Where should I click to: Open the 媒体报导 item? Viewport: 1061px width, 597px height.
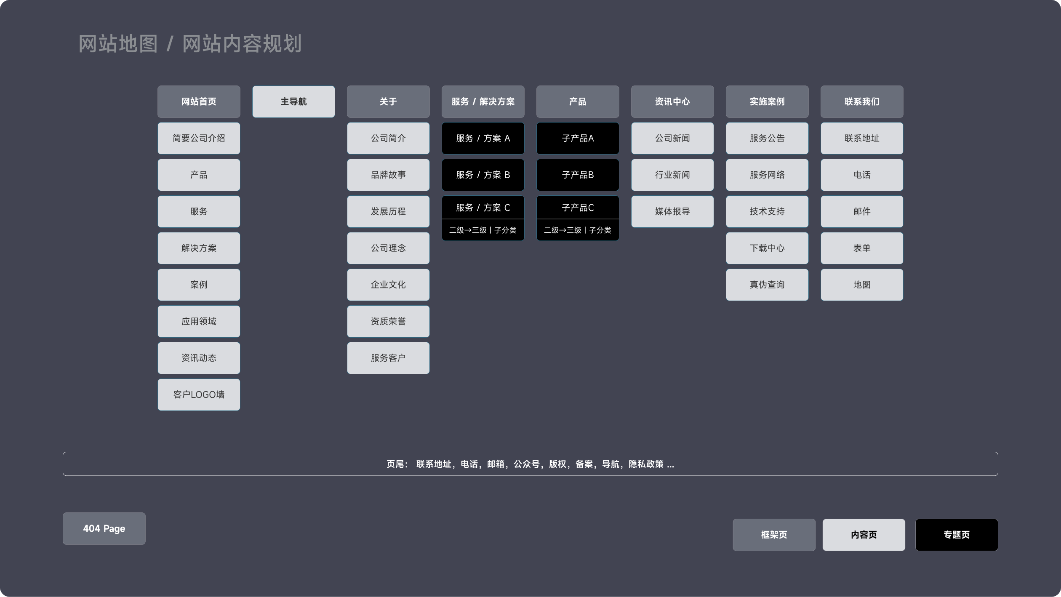click(672, 211)
